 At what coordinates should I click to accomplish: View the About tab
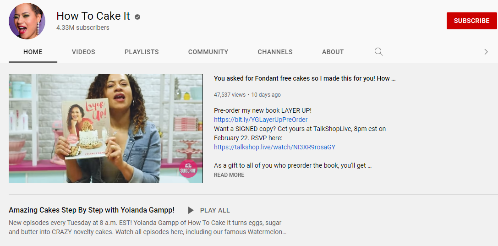333,52
